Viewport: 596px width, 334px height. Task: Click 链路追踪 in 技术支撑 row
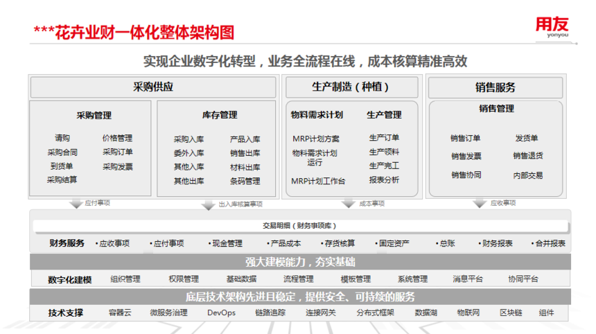coord(271,313)
